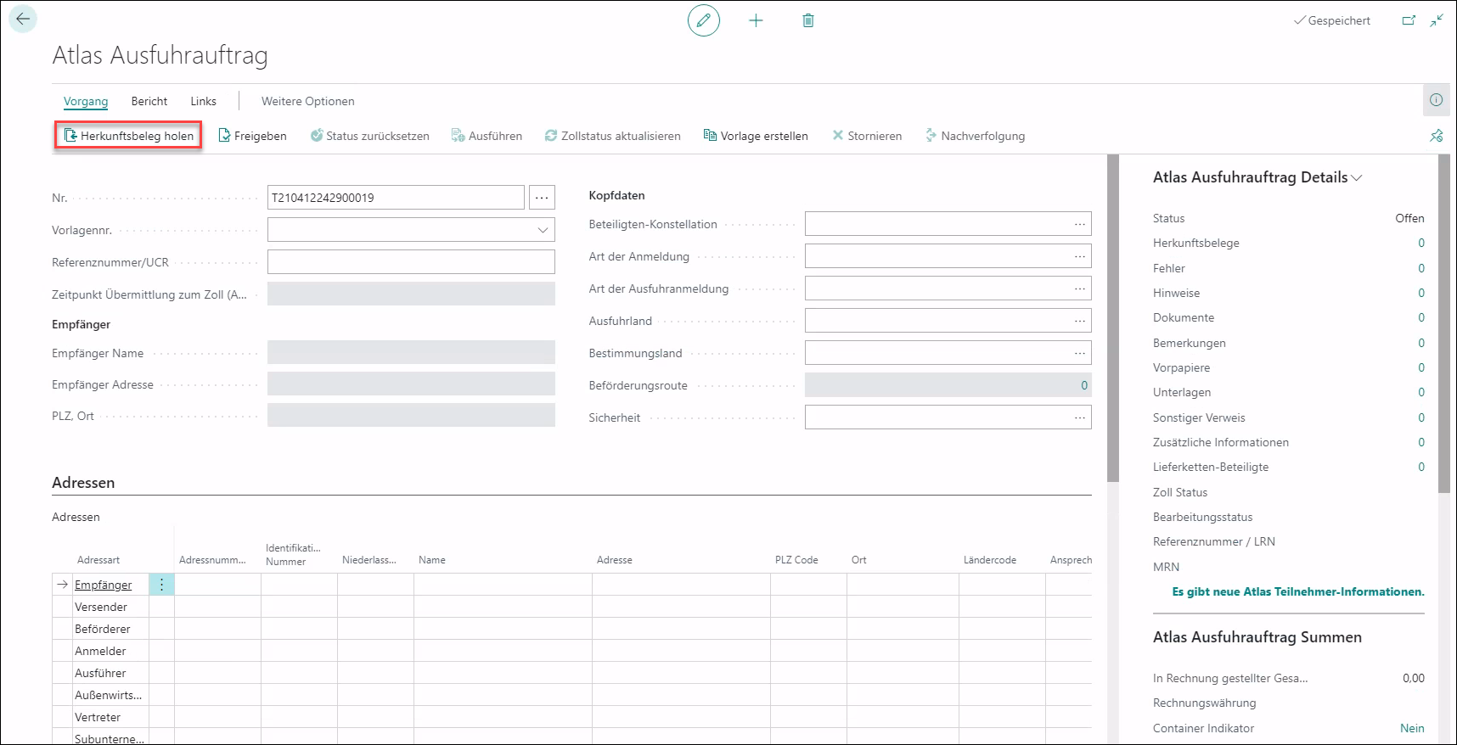Image resolution: width=1457 pixels, height=745 pixels.
Task: Click the Adressen section heading
Action: [83, 483]
